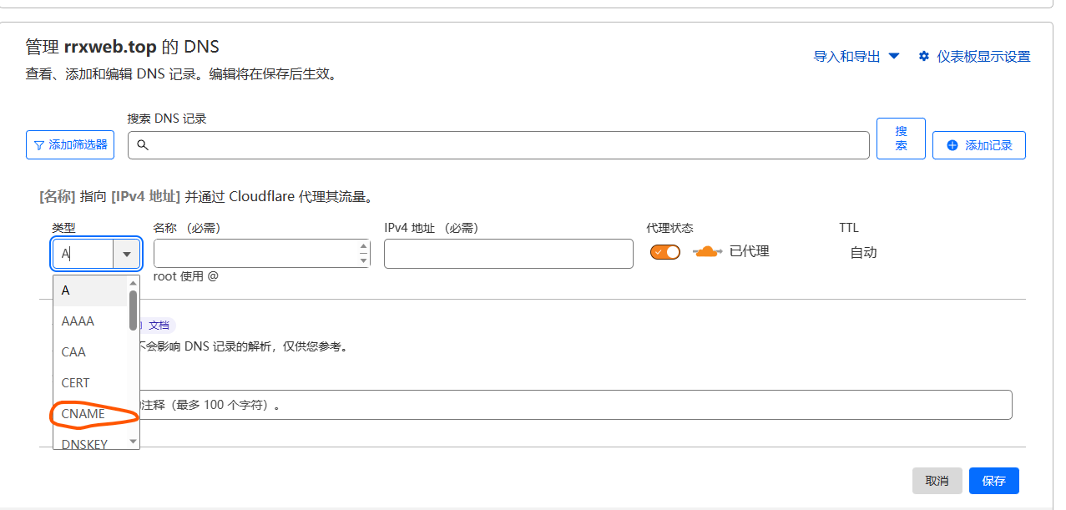Toggle the 代理状态 proxy switch off
1066x510 pixels.
click(665, 252)
